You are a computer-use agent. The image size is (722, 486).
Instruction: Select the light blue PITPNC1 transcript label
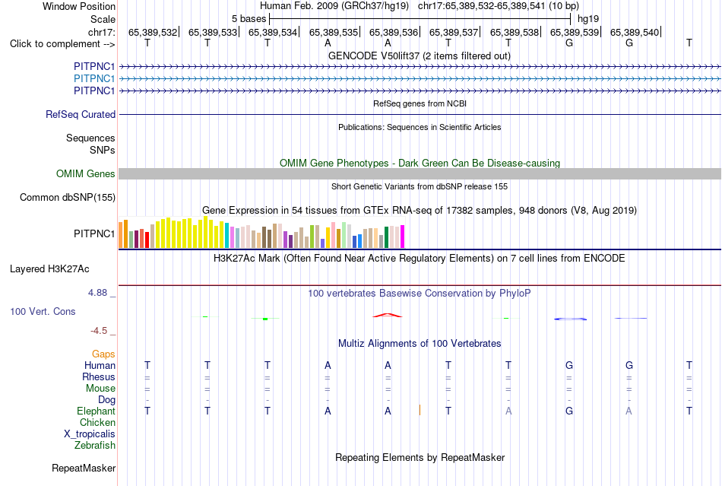click(94, 78)
